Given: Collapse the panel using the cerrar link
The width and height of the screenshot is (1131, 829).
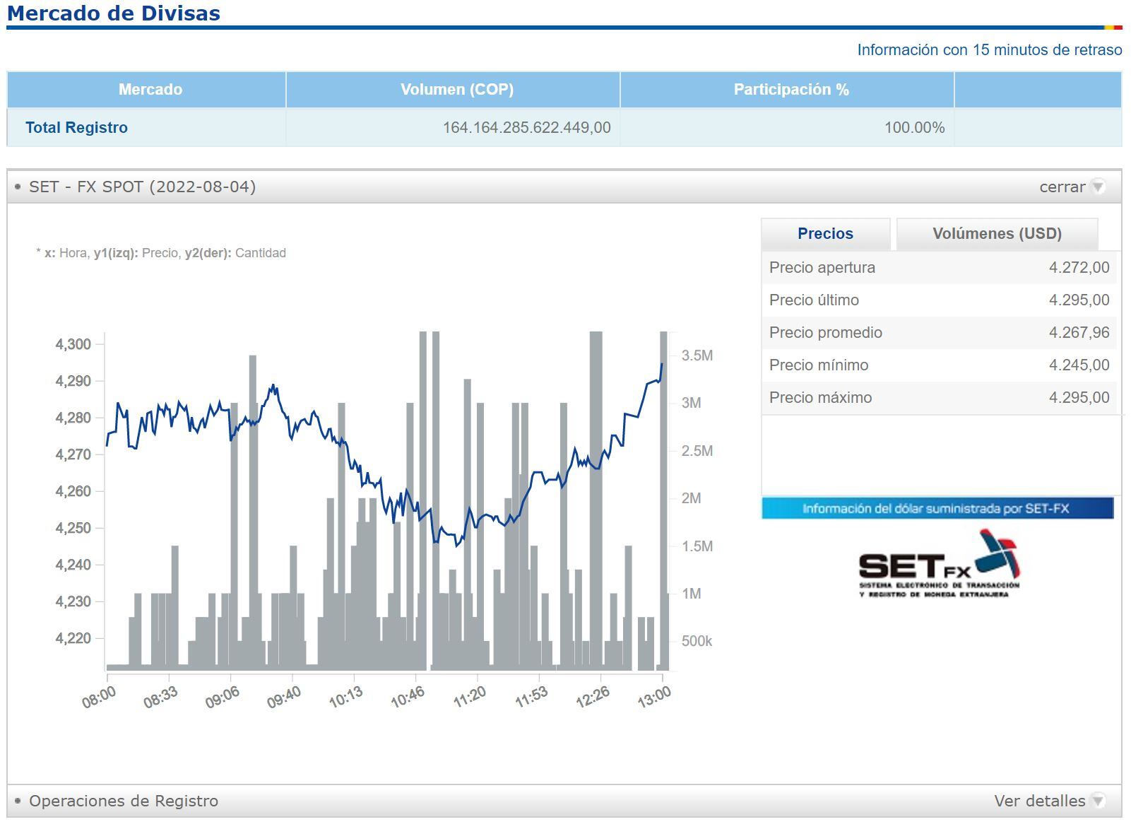Looking at the screenshot, I should pos(1062,187).
